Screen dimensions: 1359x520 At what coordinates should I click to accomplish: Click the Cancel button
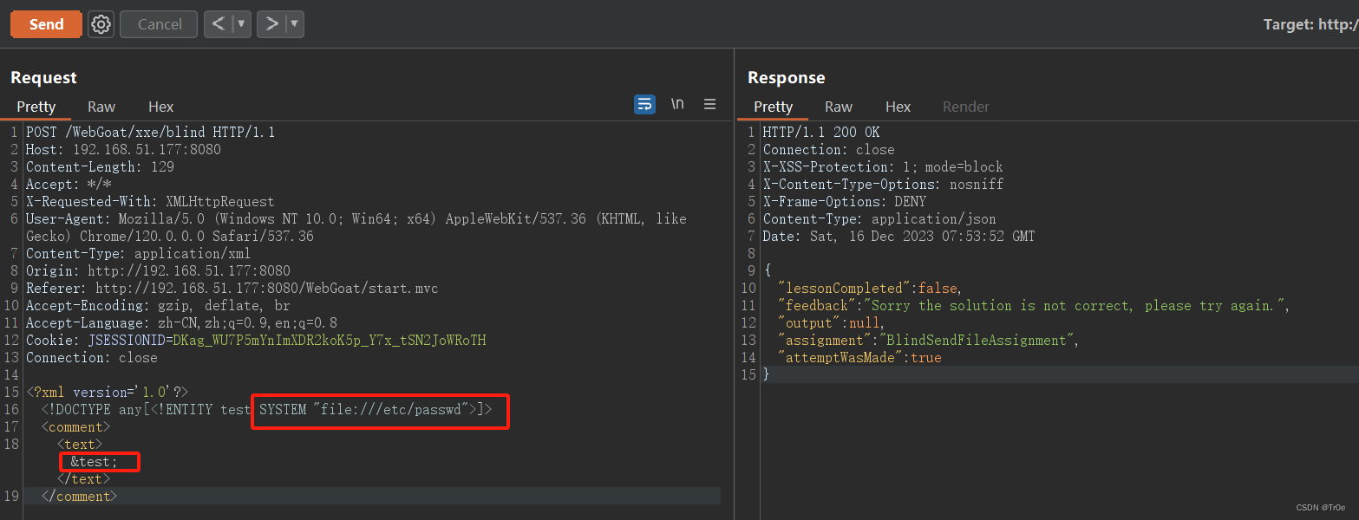pos(160,24)
